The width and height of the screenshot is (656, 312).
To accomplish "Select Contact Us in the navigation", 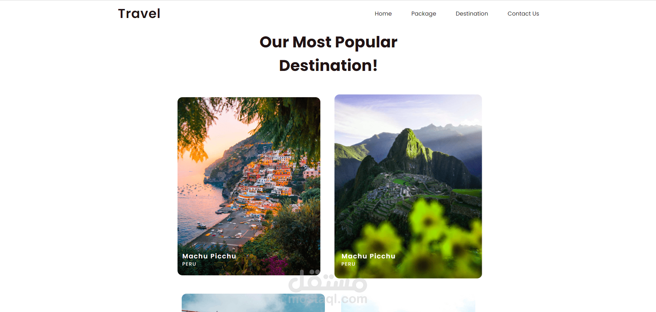I will tap(523, 13).
